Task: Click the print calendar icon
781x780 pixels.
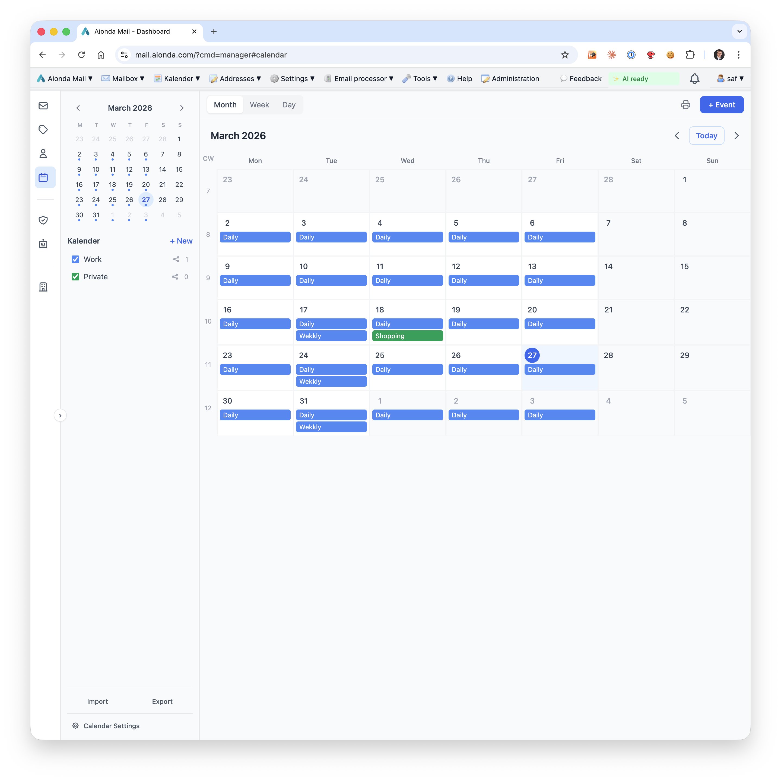Action: coord(685,105)
